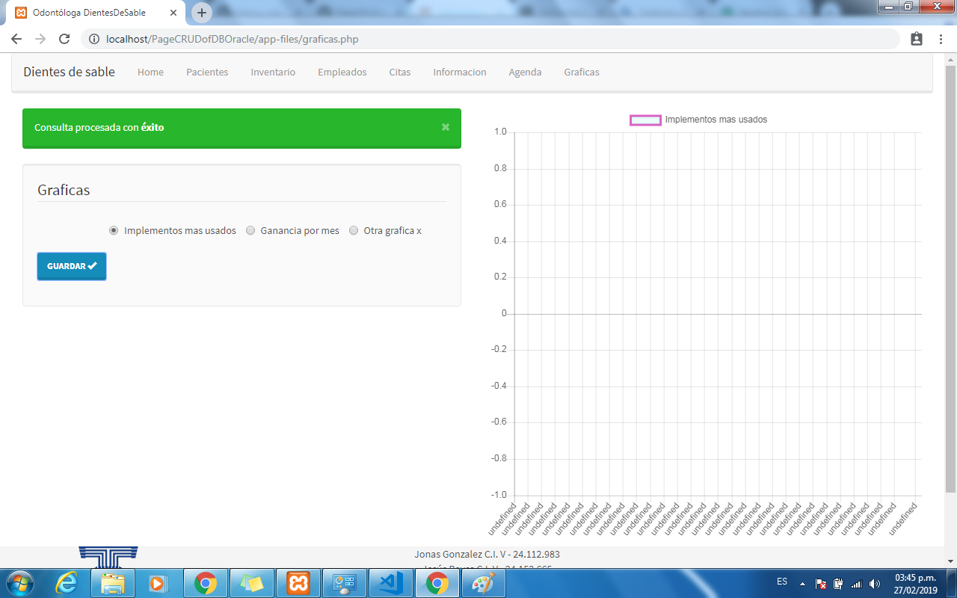Screen dimensions: 957x598
Task: Select Implementos mas usados radio option
Action: pos(114,230)
